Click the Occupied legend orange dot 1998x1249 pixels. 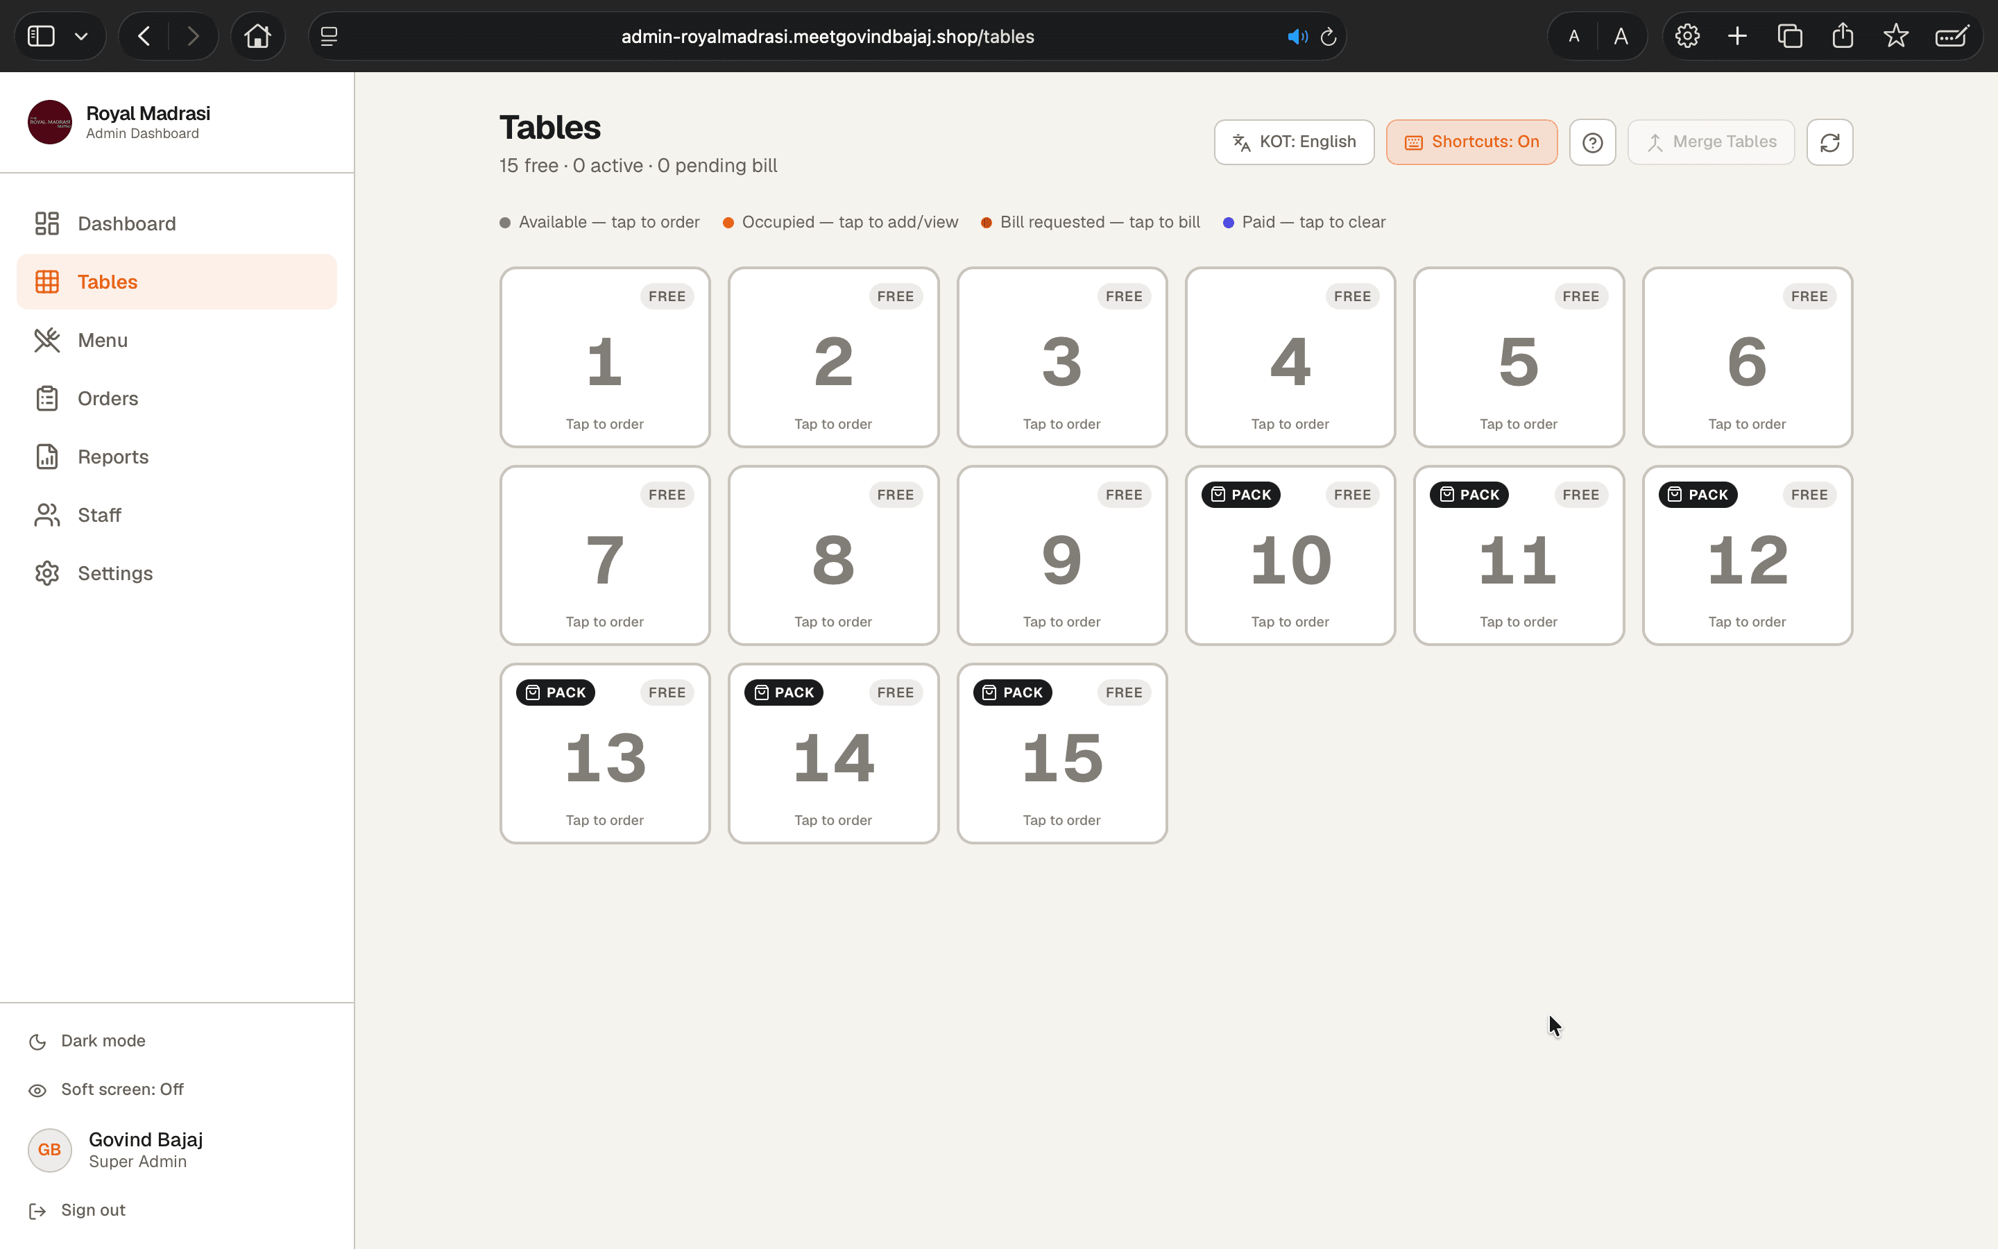[x=728, y=223]
